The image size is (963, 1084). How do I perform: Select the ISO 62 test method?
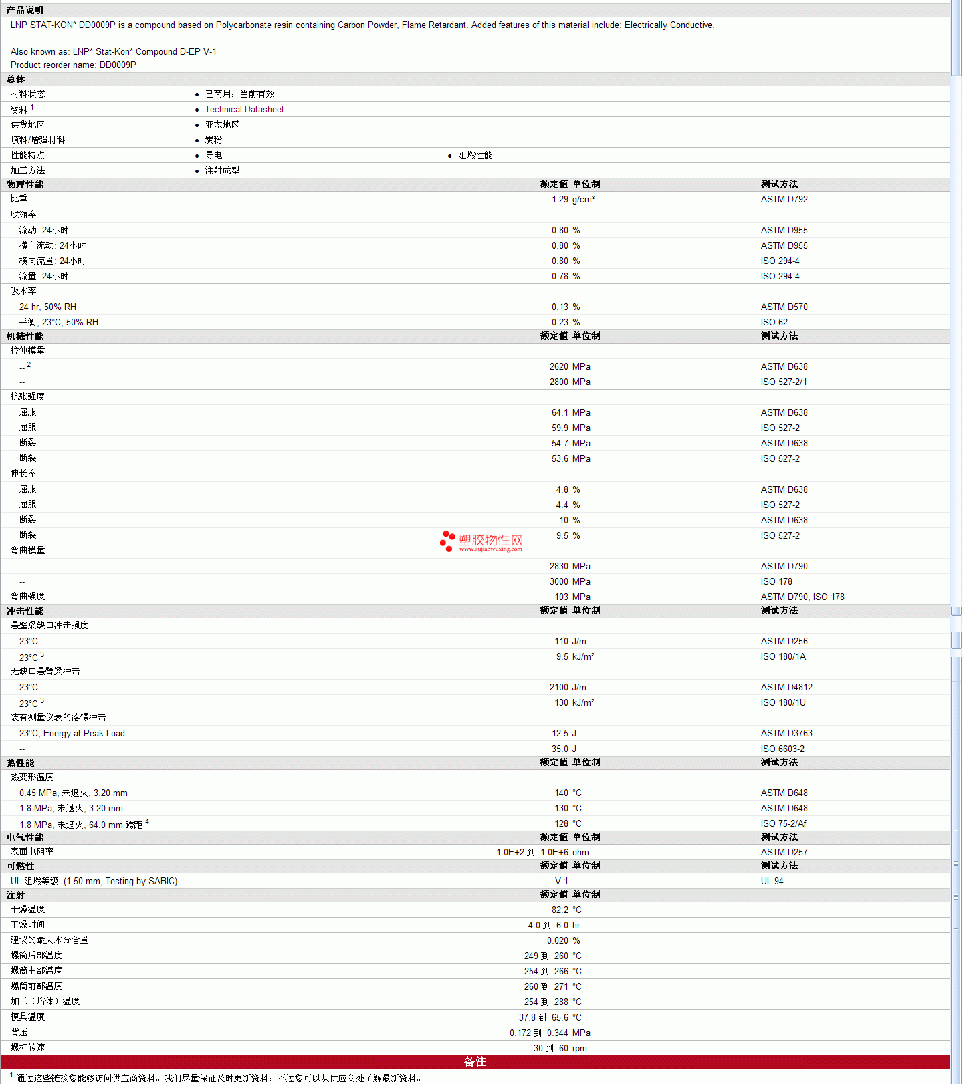click(774, 322)
